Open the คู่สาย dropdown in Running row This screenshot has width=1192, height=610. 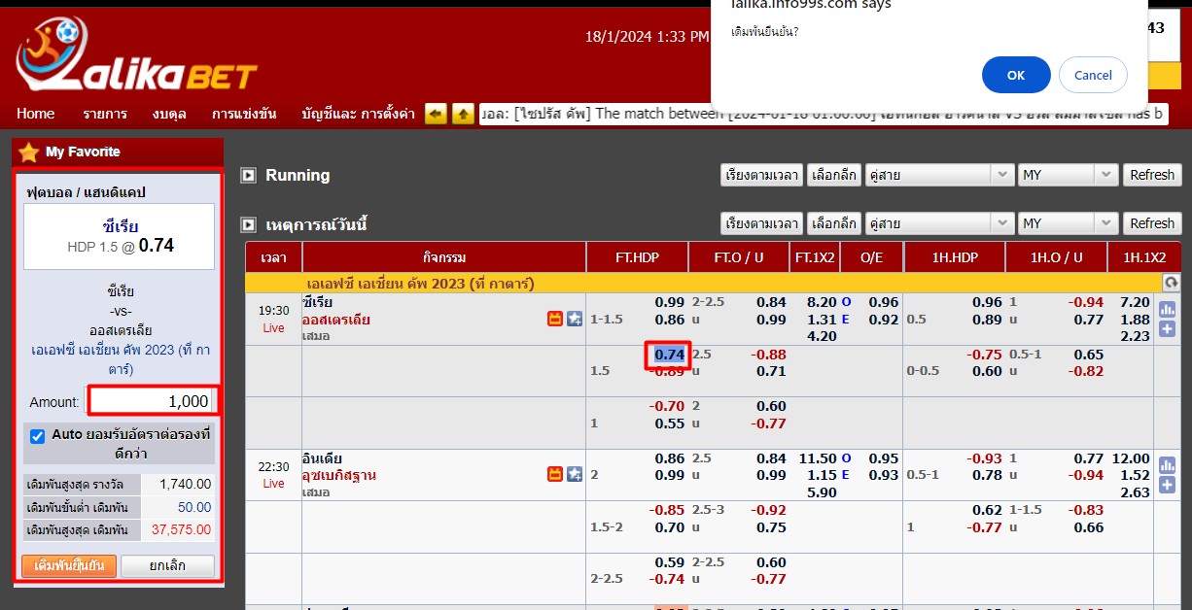point(939,175)
